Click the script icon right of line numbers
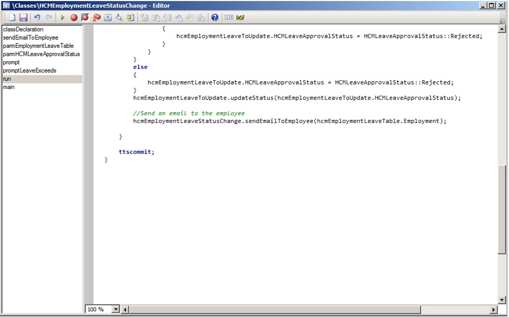 coord(240,17)
